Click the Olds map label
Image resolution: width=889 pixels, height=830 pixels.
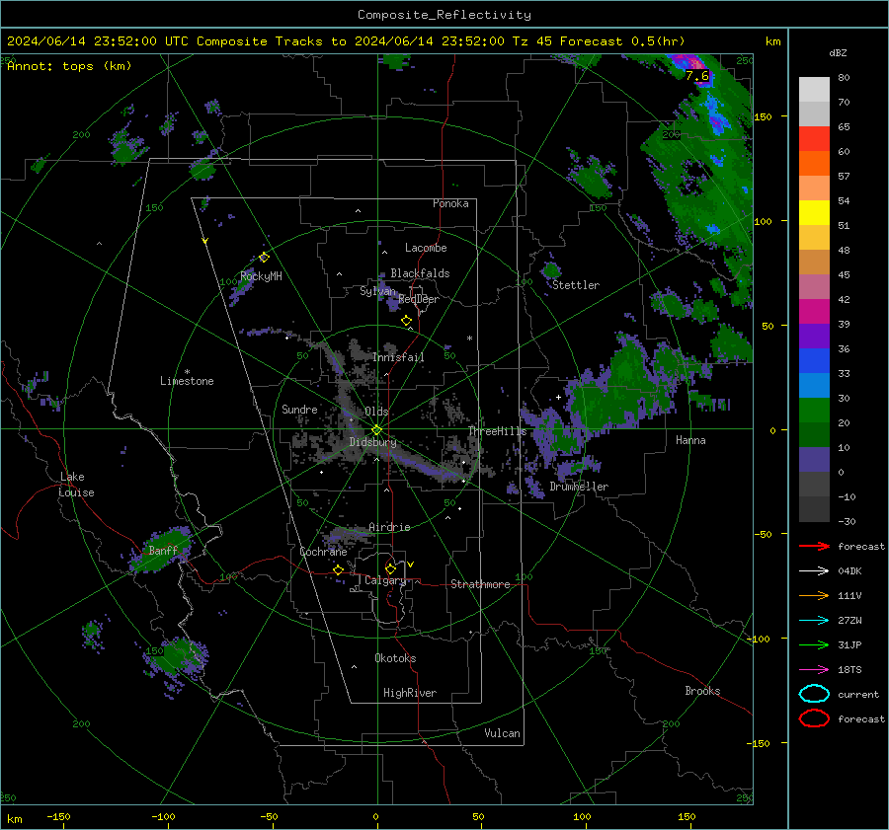coord(376,412)
